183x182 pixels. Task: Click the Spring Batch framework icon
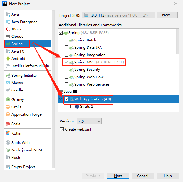[x=71, y=40]
